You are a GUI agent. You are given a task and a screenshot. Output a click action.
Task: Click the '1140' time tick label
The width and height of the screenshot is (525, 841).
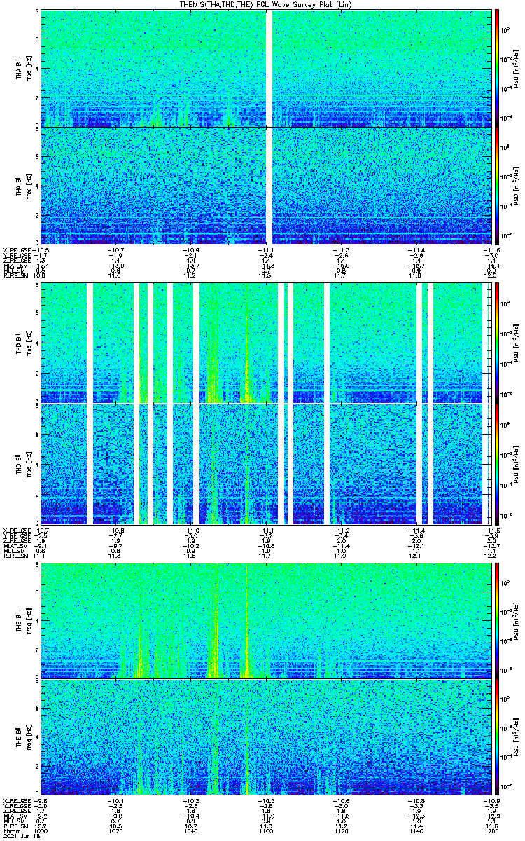tap(415, 830)
